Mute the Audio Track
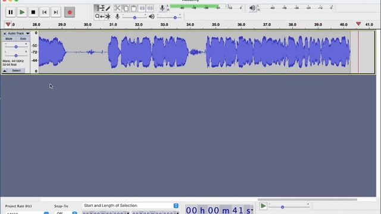 point(9,39)
